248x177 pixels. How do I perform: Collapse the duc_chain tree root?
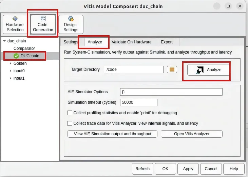click(x=4, y=41)
